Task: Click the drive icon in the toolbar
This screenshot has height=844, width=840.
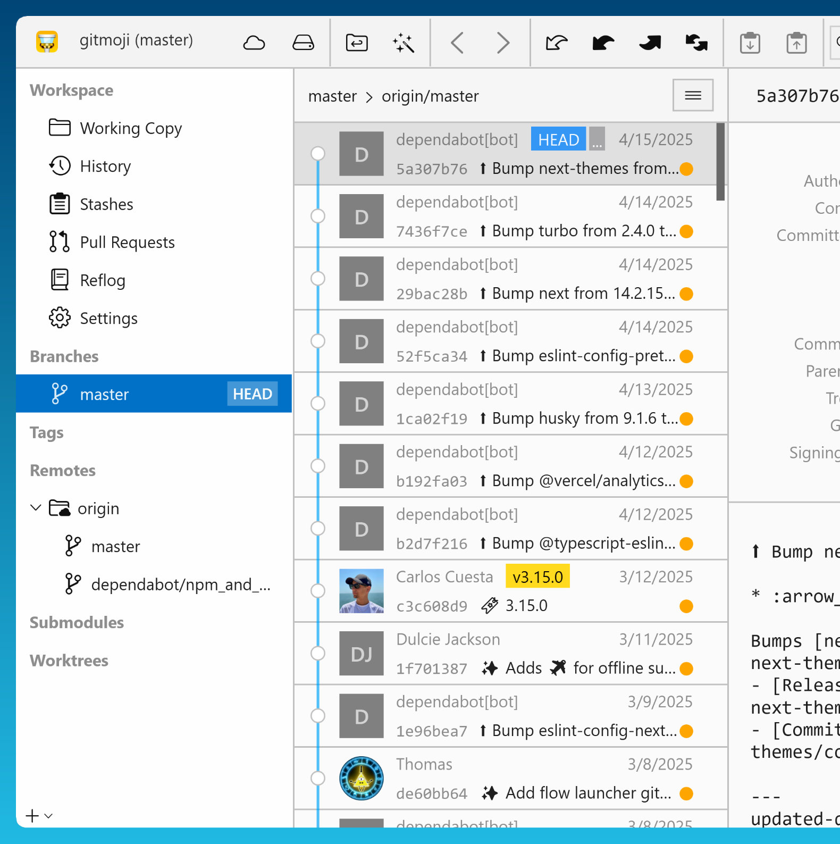Action: [303, 43]
